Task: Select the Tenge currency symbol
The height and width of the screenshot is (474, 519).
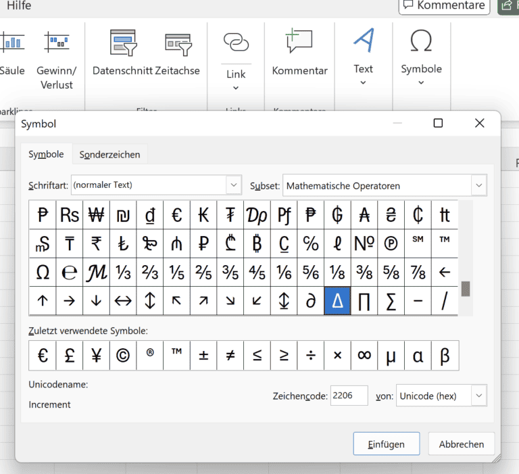Action: (x=70, y=243)
